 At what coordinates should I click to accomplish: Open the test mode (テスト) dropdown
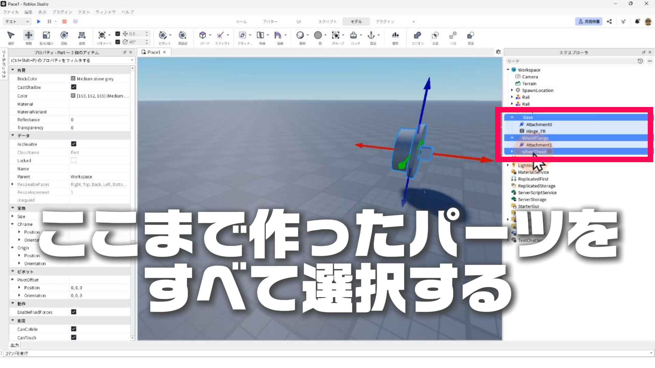point(17,21)
